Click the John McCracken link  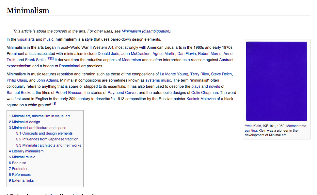(136, 53)
